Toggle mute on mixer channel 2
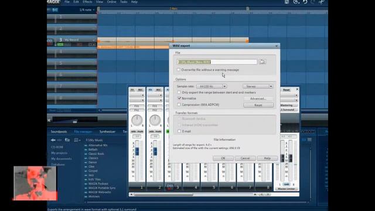This screenshot has height=211, width=375. (x=158, y=131)
